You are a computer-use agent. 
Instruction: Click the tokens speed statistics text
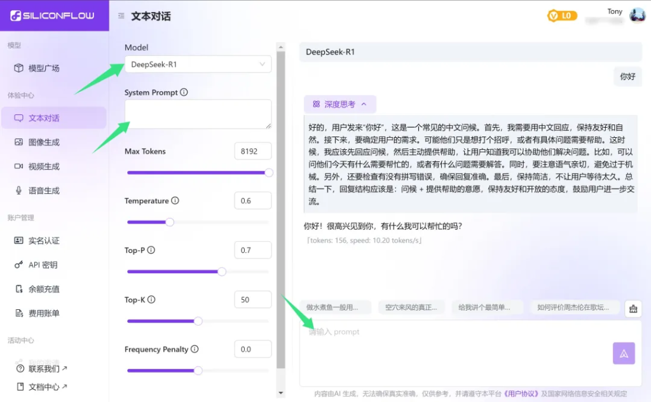[364, 240]
